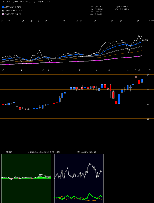The image size is (154, 203).
Task: Click the 'Pre C: 56.08' value
Action: (x=96, y=14)
